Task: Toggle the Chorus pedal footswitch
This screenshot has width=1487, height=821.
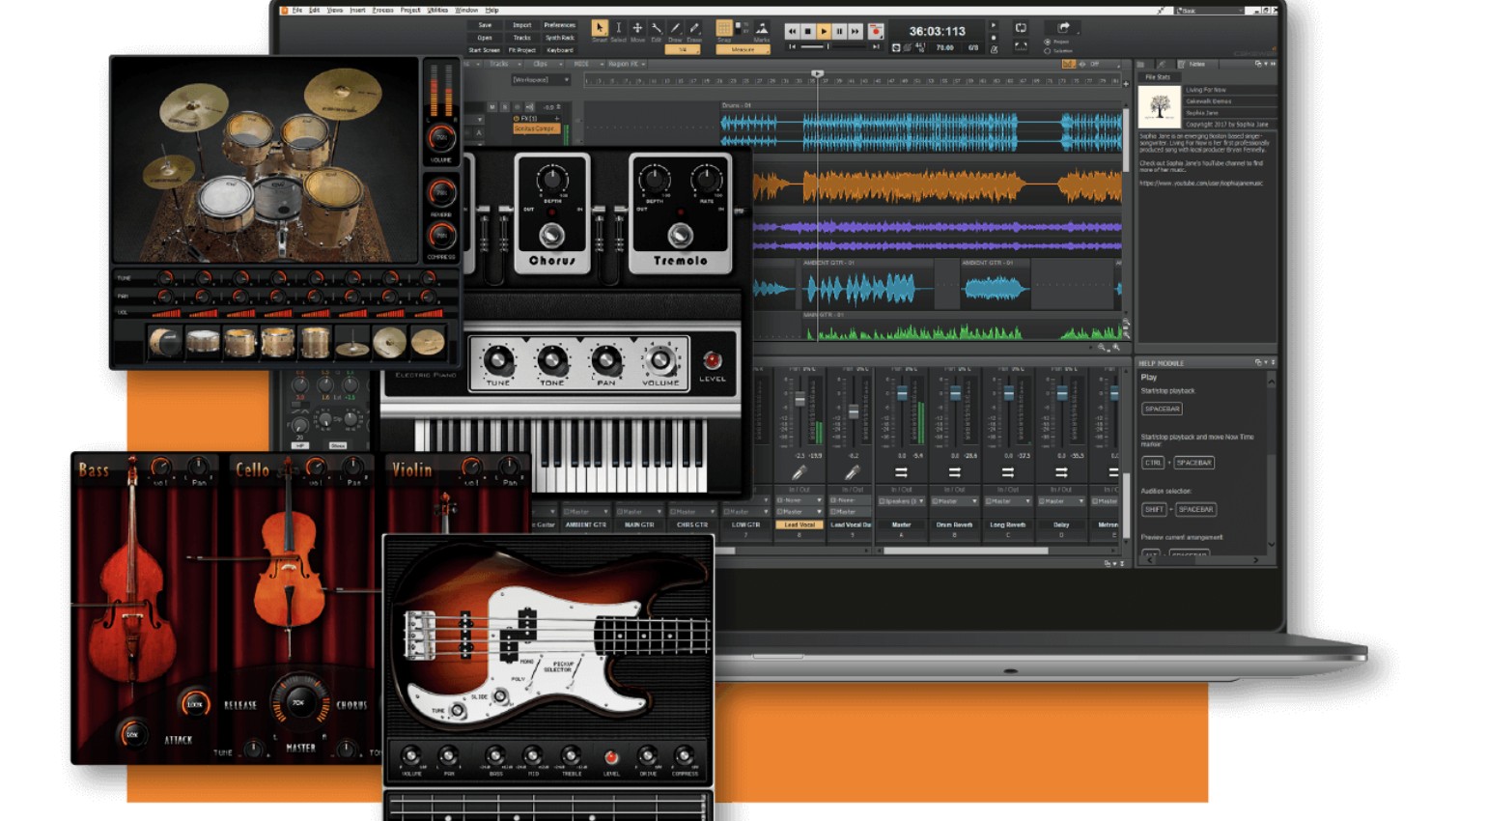Action: click(551, 235)
